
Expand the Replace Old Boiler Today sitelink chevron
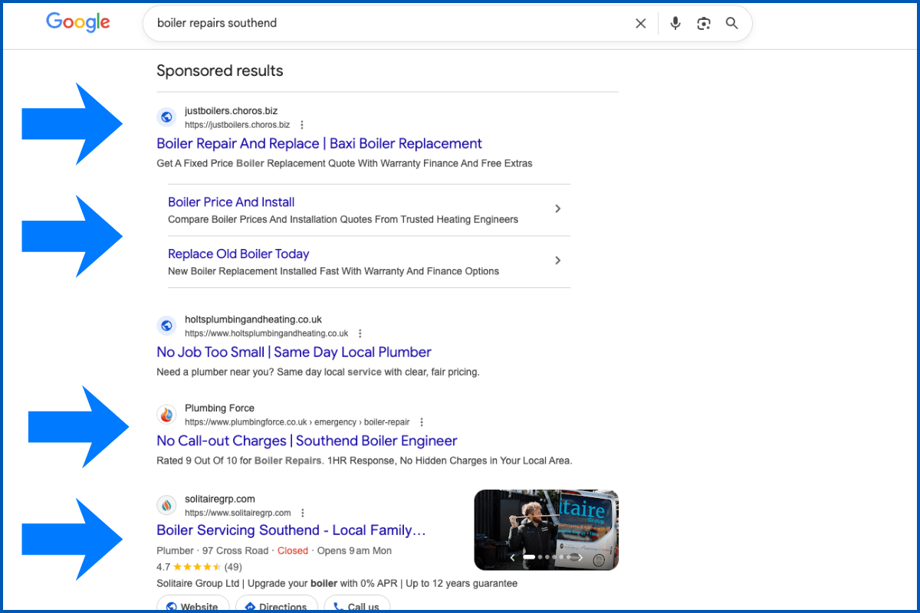coord(557,261)
